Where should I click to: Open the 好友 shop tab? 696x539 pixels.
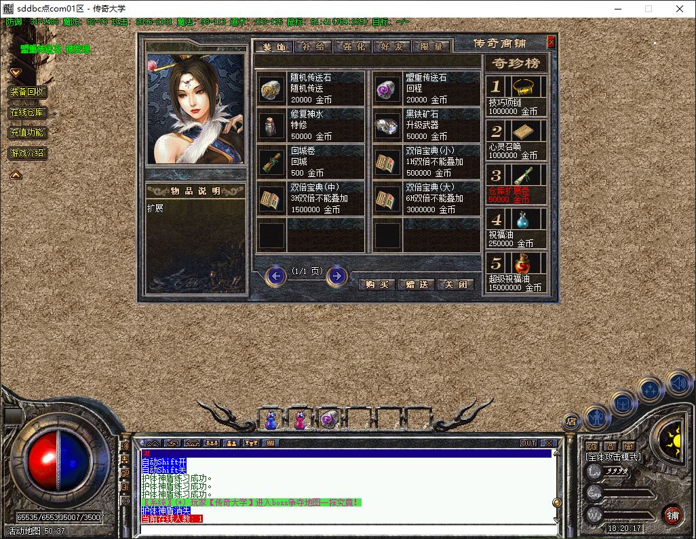click(392, 47)
